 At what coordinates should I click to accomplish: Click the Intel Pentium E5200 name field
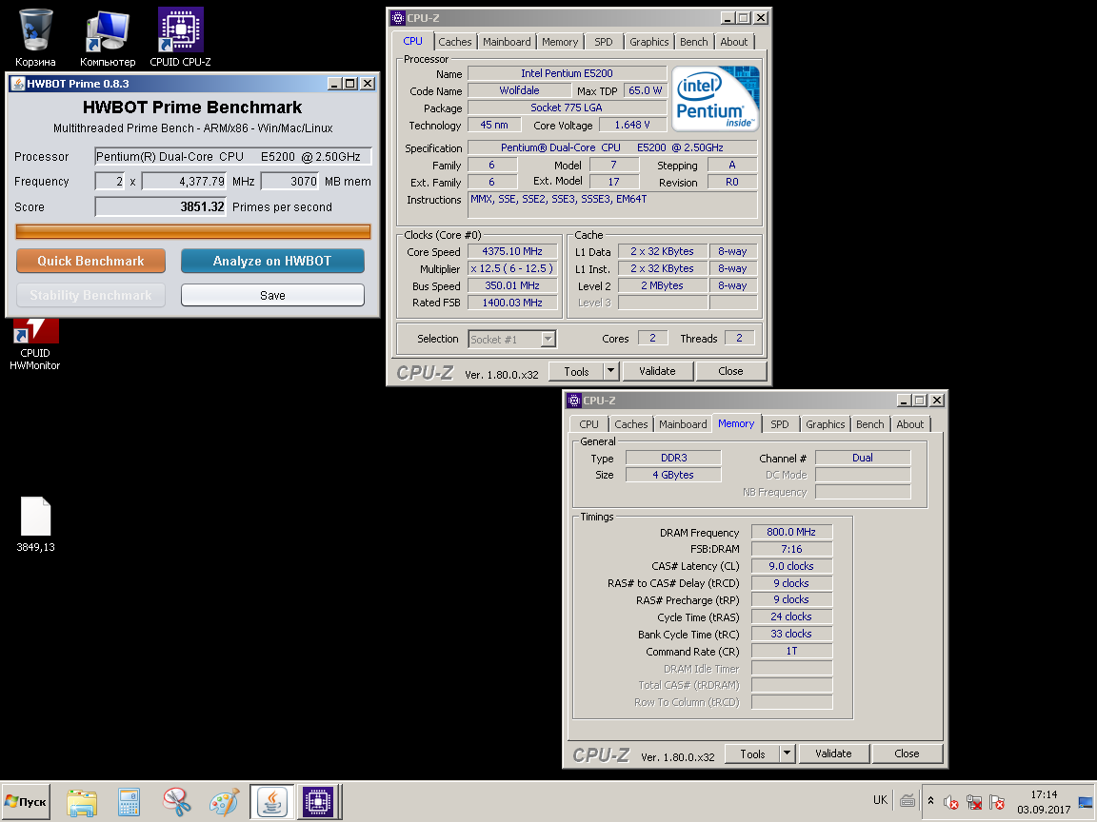pyautogui.click(x=567, y=73)
